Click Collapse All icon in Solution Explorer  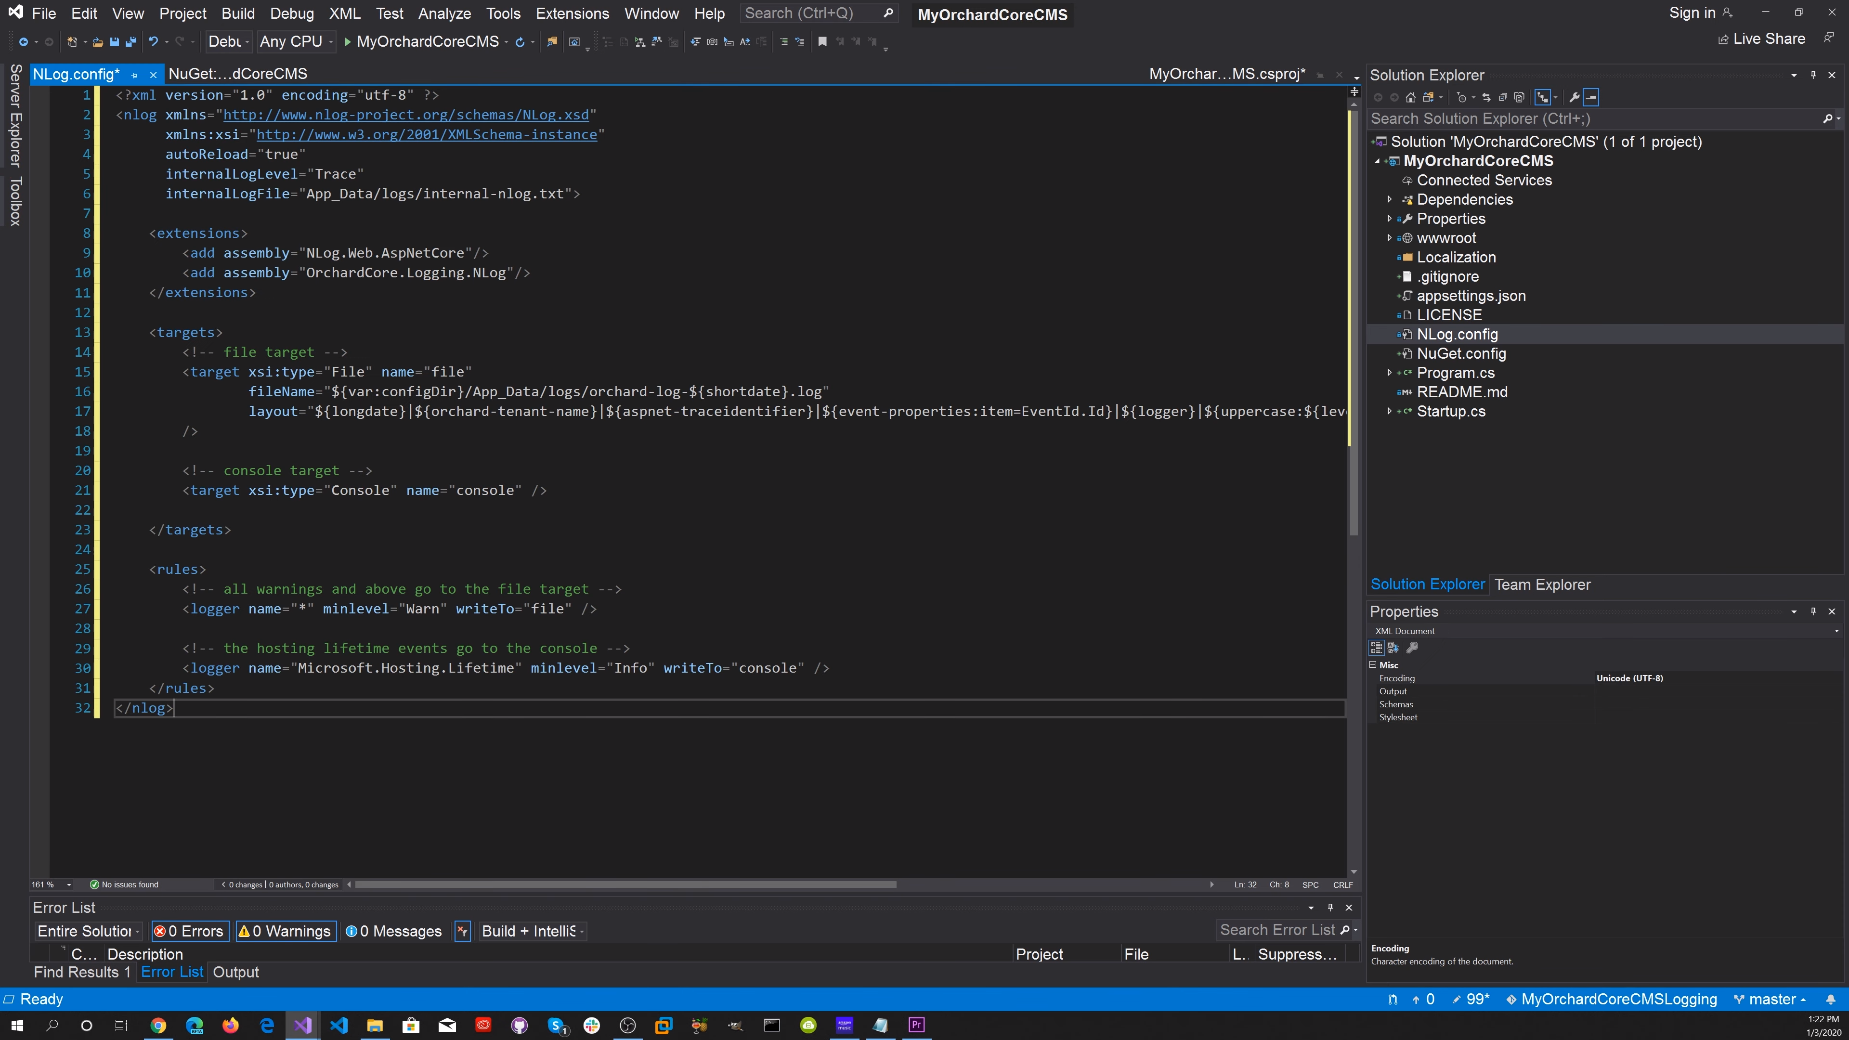pyautogui.click(x=1502, y=97)
